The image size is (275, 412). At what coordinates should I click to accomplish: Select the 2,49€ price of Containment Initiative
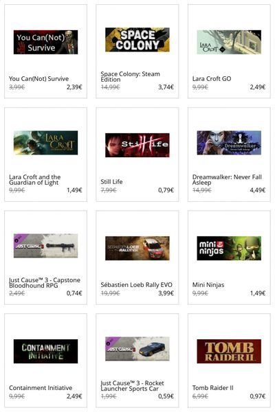point(74,396)
